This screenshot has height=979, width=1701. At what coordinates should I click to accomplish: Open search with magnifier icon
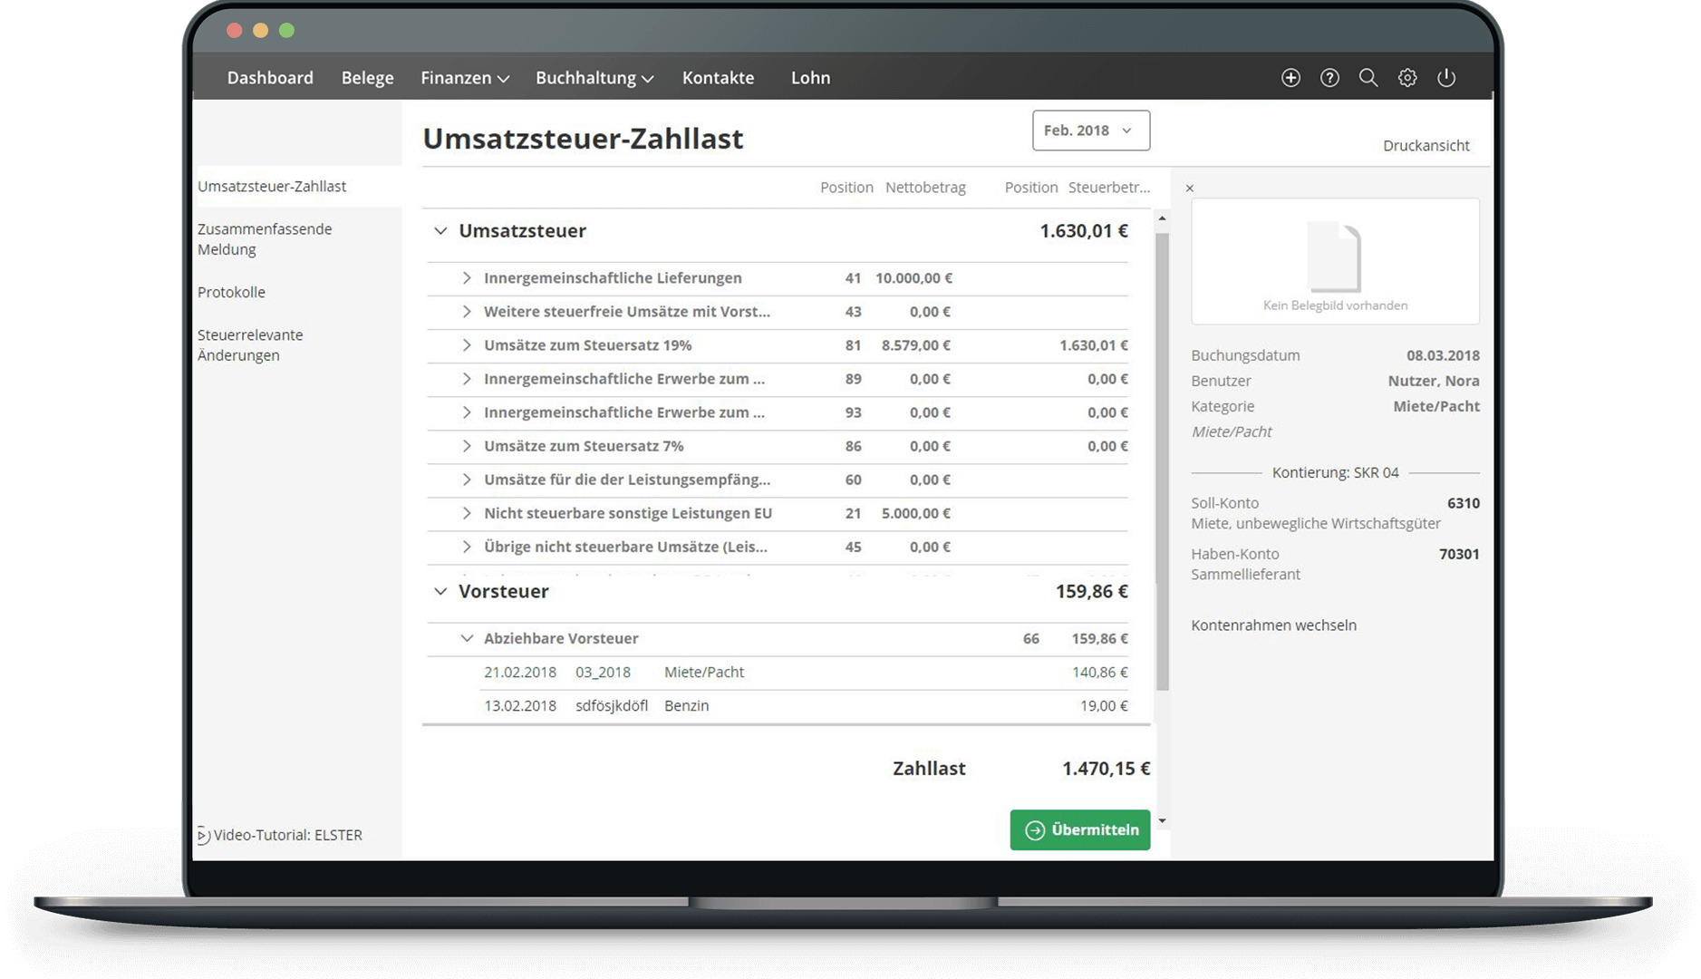click(1368, 78)
